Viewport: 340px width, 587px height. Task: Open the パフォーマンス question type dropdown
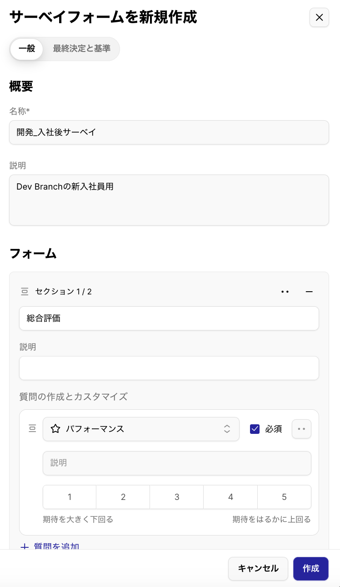(141, 429)
